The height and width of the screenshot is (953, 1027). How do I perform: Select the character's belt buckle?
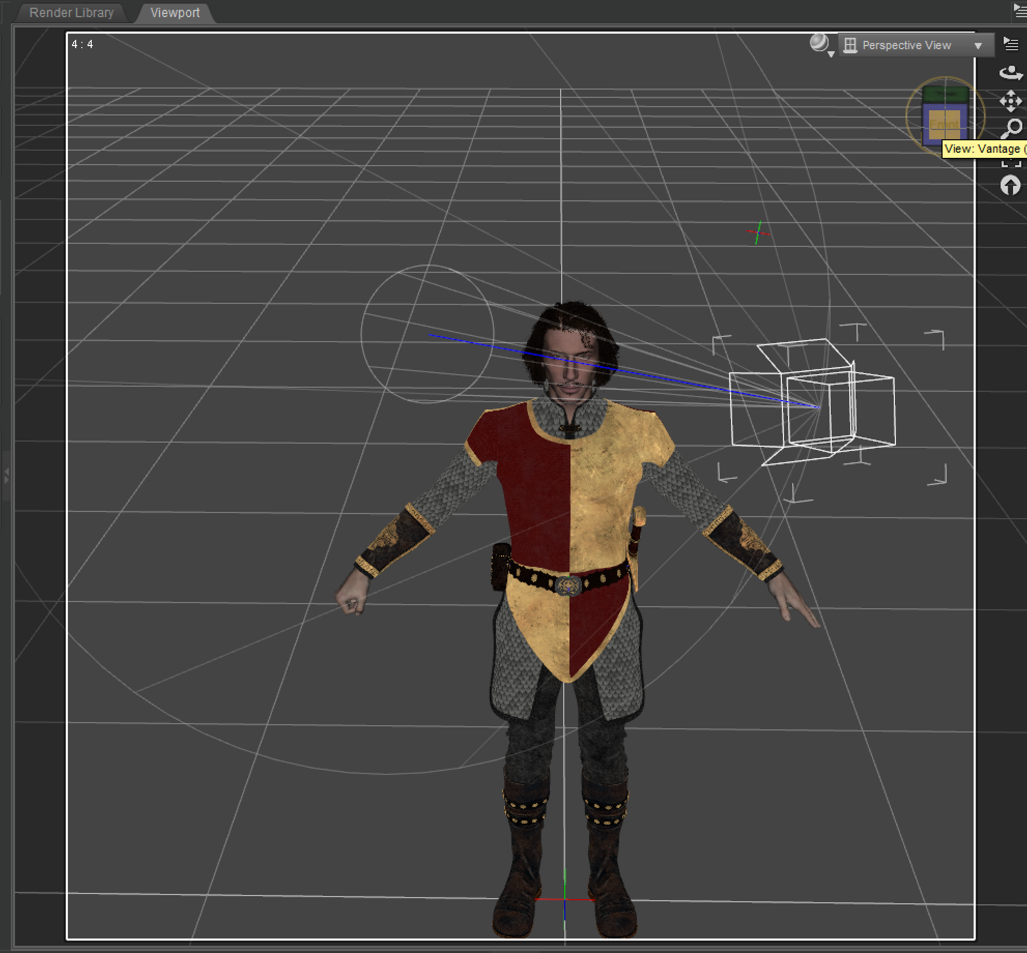(568, 585)
